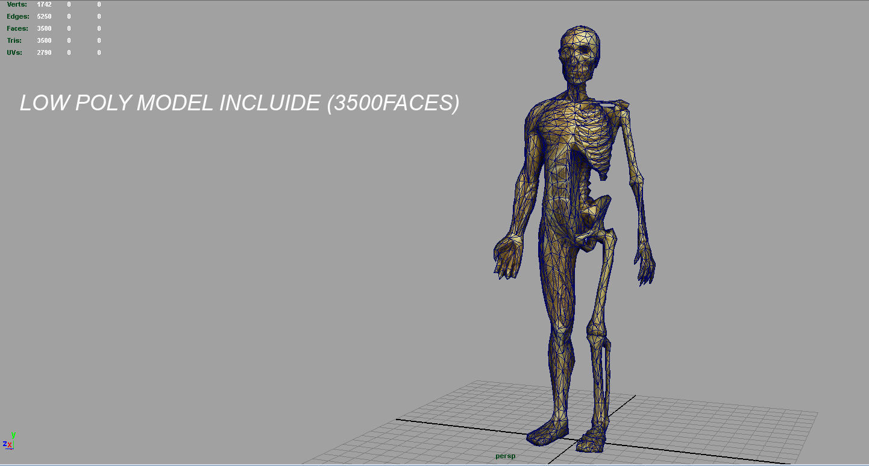Select the skull of the skeleton model

(579, 54)
